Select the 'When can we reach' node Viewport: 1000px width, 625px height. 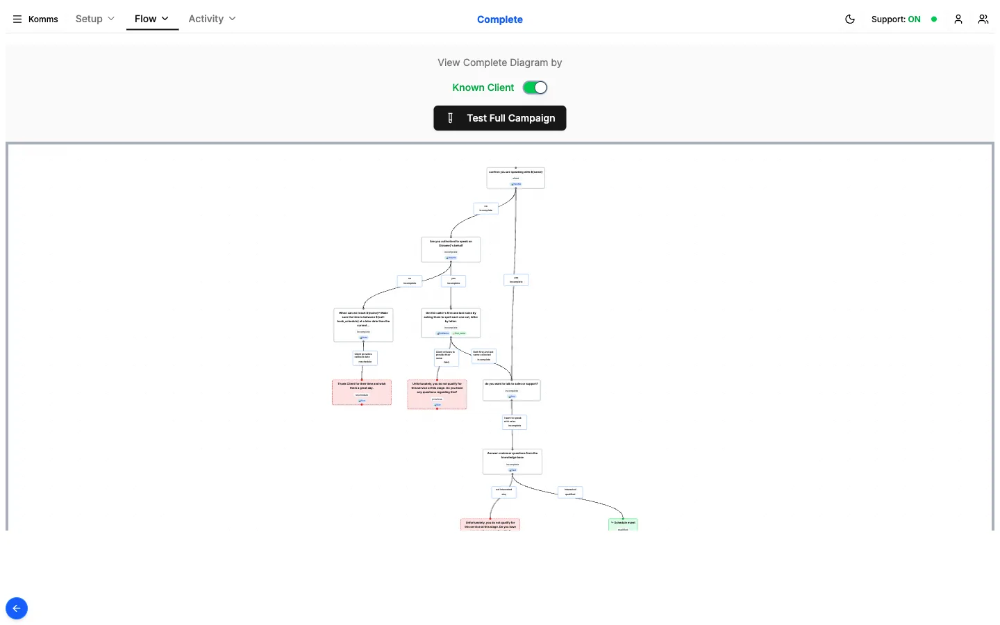(363, 325)
